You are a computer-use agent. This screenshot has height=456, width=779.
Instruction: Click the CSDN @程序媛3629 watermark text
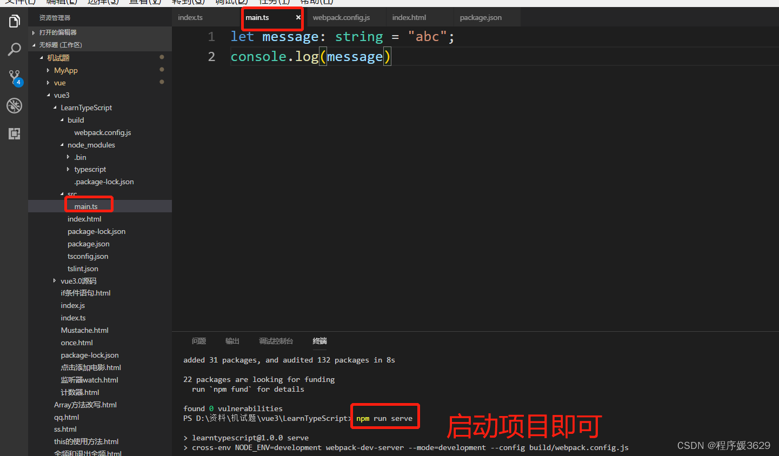tap(723, 445)
